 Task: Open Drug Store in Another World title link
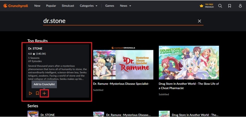pyautogui.click(x=189, y=86)
